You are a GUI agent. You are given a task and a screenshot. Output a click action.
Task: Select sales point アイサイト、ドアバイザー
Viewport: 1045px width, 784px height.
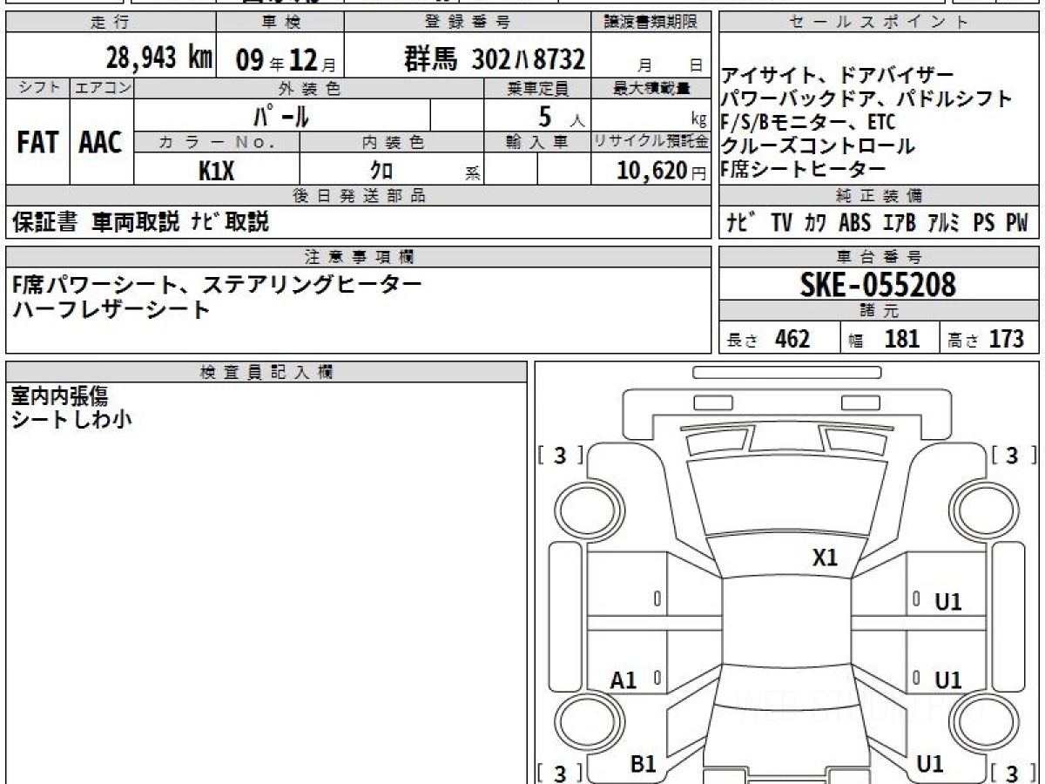837,76
